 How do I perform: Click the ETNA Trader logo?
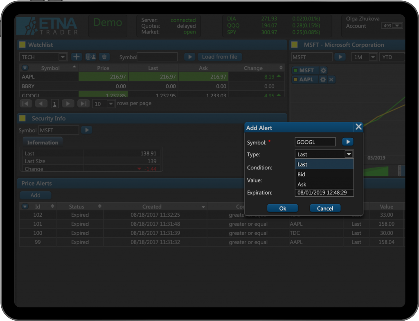[x=47, y=26]
